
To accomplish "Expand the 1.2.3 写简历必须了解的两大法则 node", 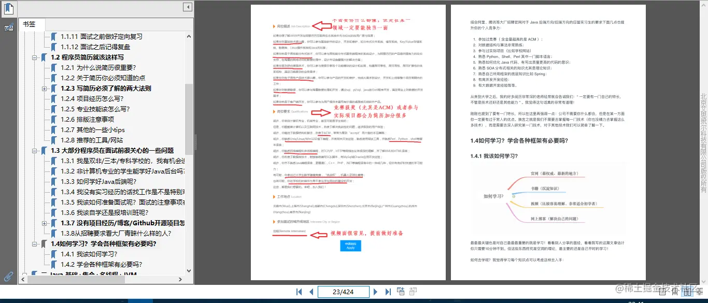I will pos(45,89).
